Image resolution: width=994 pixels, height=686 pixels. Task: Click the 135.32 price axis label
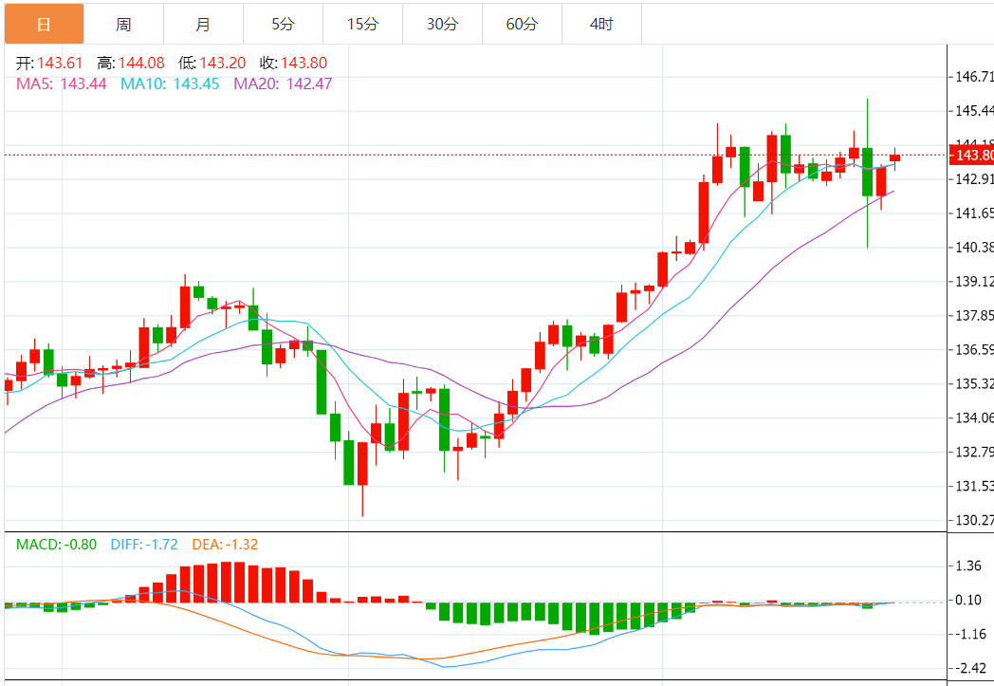coord(974,383)
